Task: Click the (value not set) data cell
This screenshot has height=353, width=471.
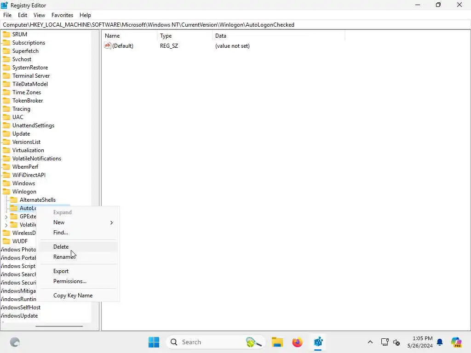Action: click(x=232, y=46)
